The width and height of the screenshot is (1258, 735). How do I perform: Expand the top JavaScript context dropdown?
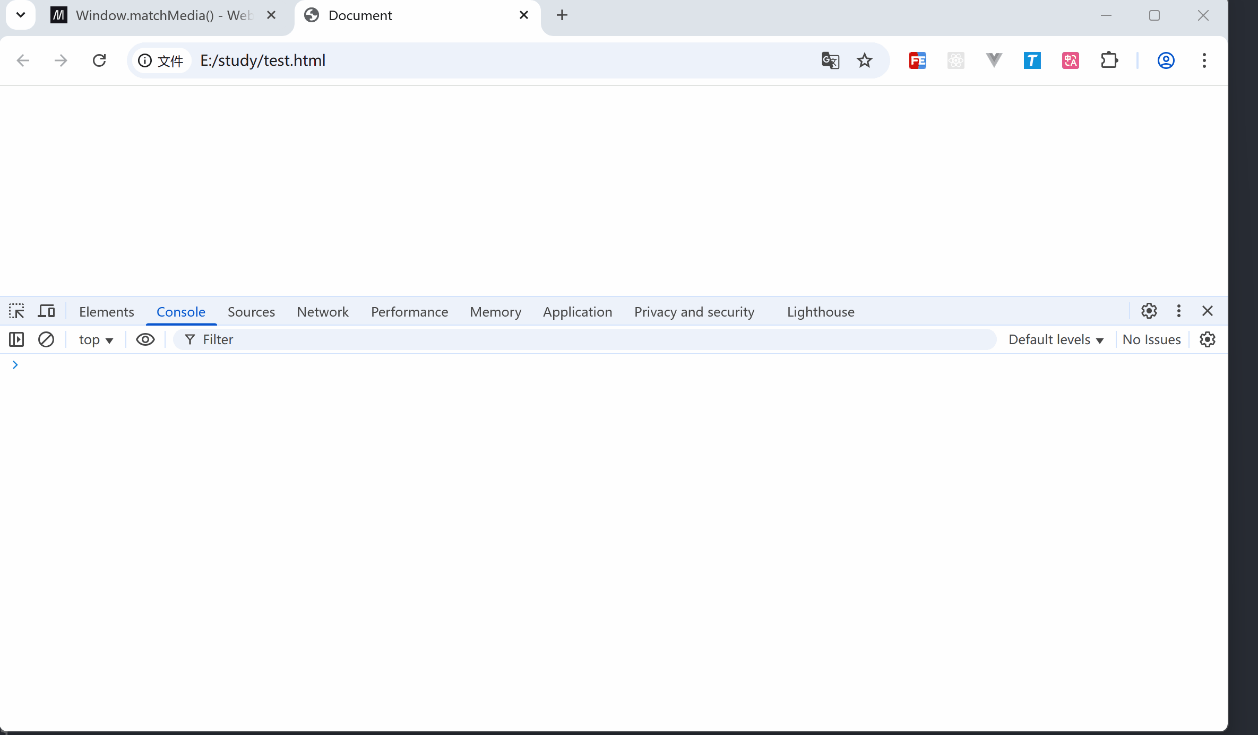96,340
